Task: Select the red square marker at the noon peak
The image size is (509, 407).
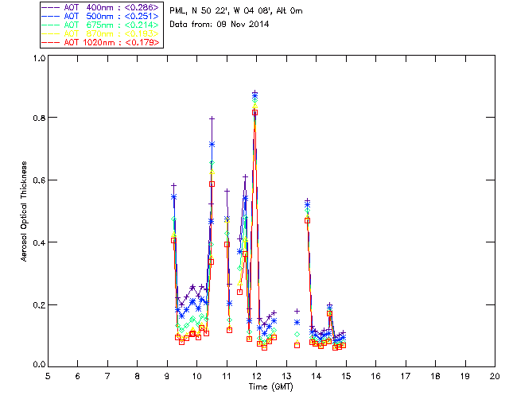Action: [x=255, y=113]
